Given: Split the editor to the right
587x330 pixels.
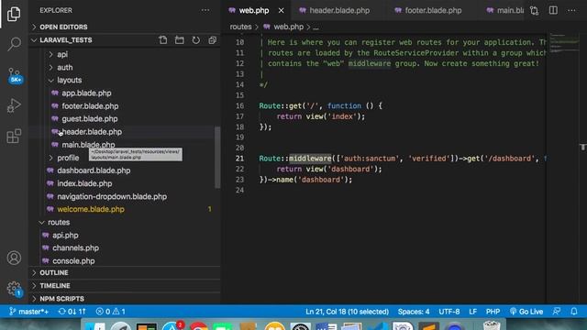Looking at the screenshot, I should [x=553, y=10].
